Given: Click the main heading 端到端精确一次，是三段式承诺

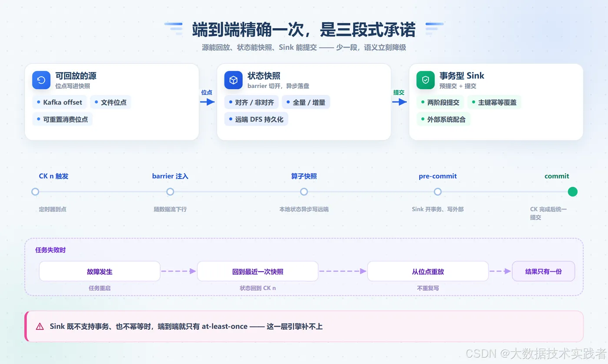Looking at the screenshot, I should tap(304, 30).
